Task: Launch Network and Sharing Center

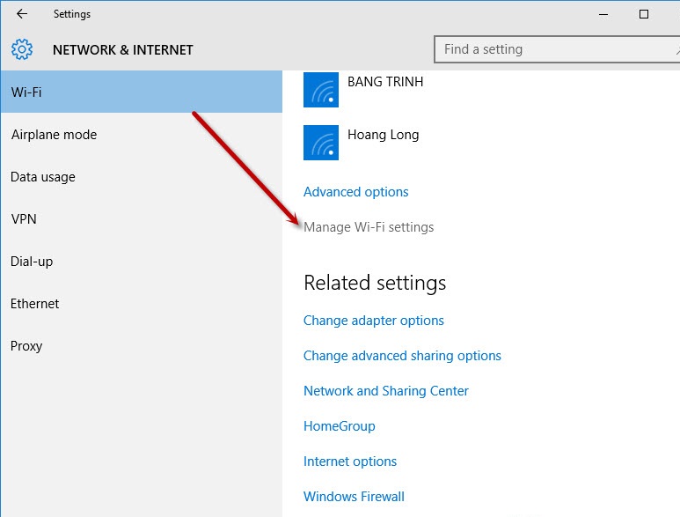Action: coord(386,391)
